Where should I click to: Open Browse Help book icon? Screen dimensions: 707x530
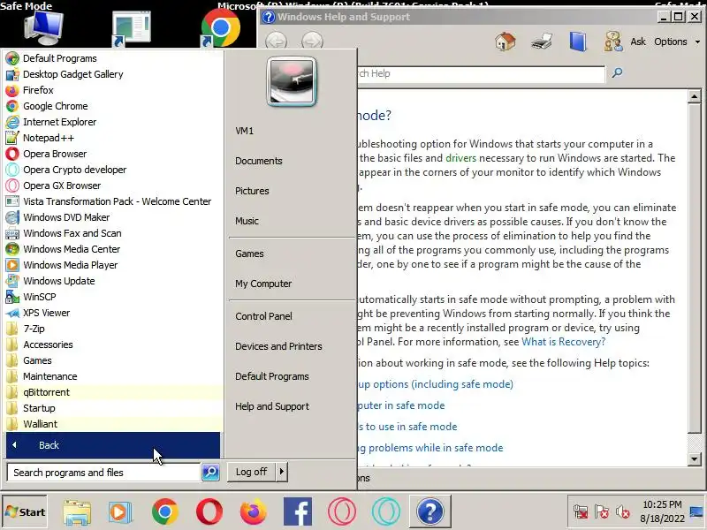coord(578,42)
